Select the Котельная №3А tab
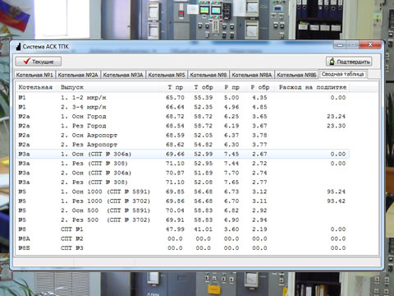394x296 pixels. (123, 75)
